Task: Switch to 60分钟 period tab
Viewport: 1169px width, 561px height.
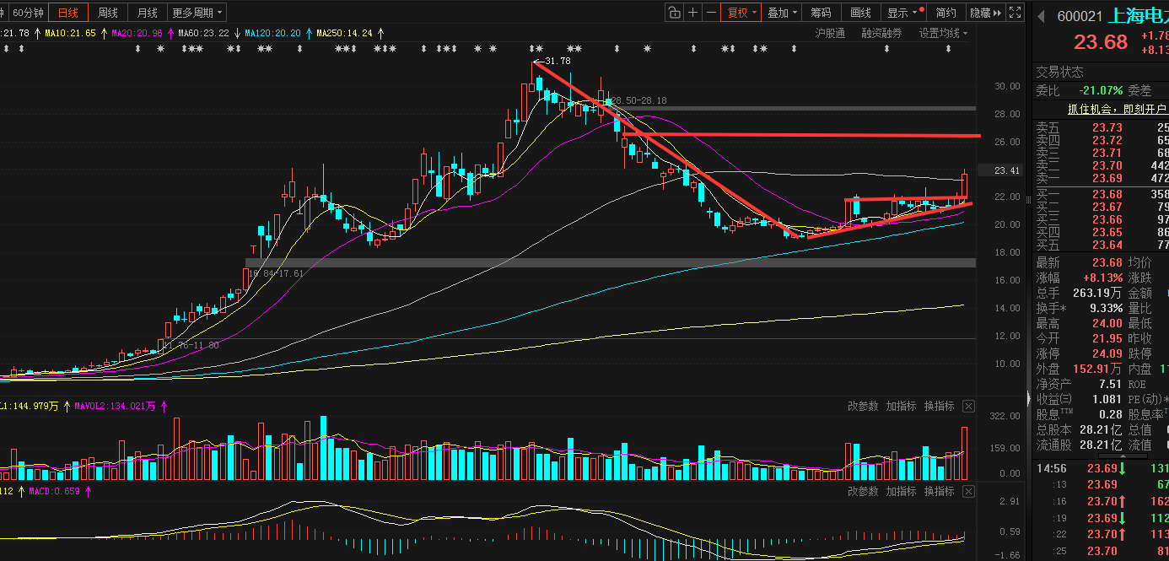Action: 28,13
